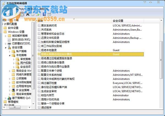The width and height of the screenshot is (165, 116).
Task: Click the policy icon beside 加载和卸载设备驱动程序
Action: click(x=39, y=42)
